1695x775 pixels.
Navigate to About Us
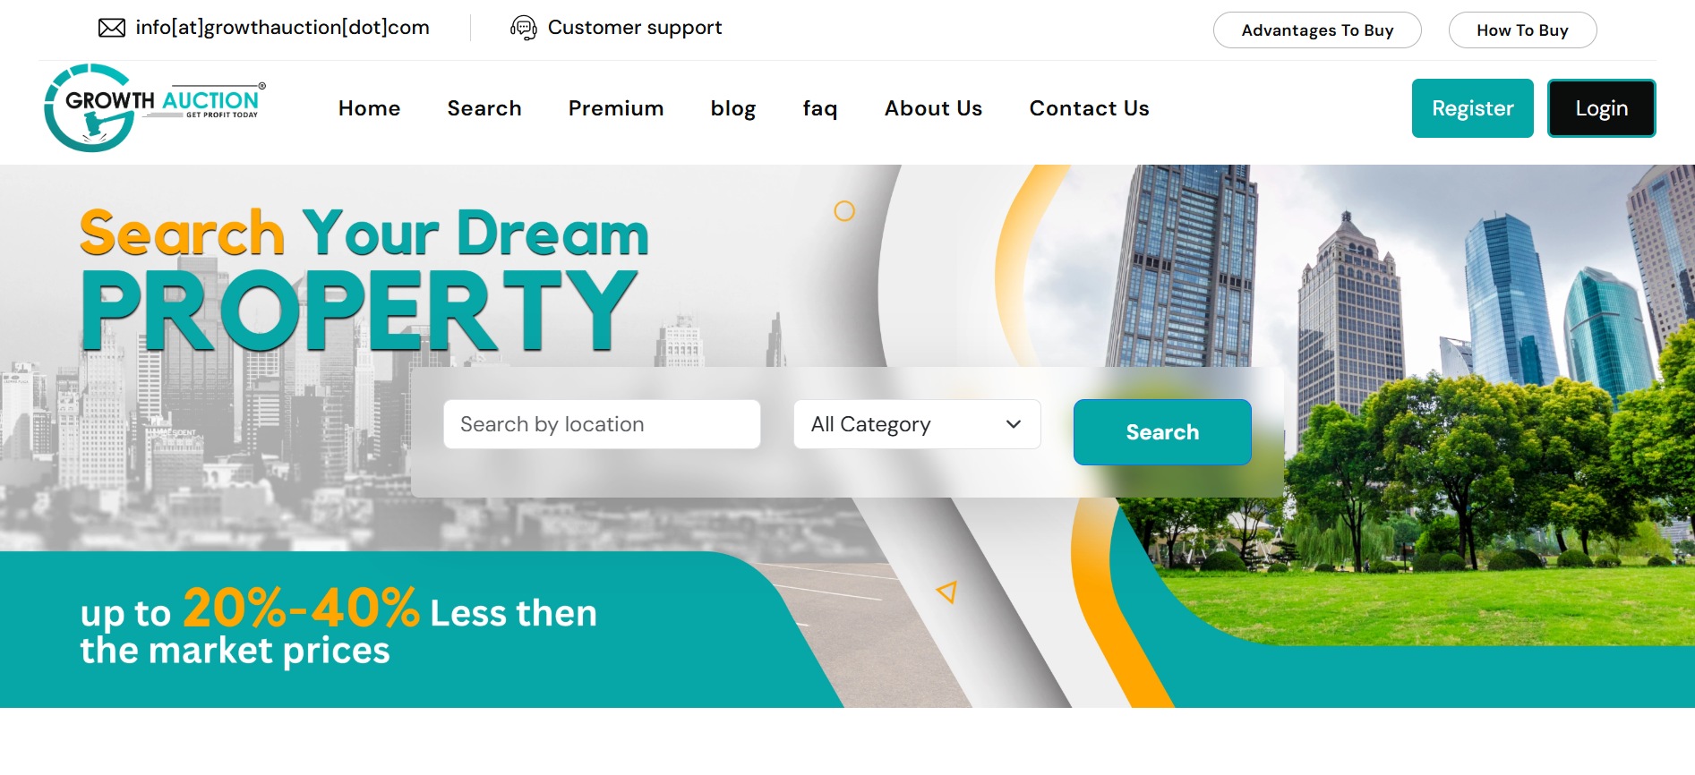(x=934, y=108)
